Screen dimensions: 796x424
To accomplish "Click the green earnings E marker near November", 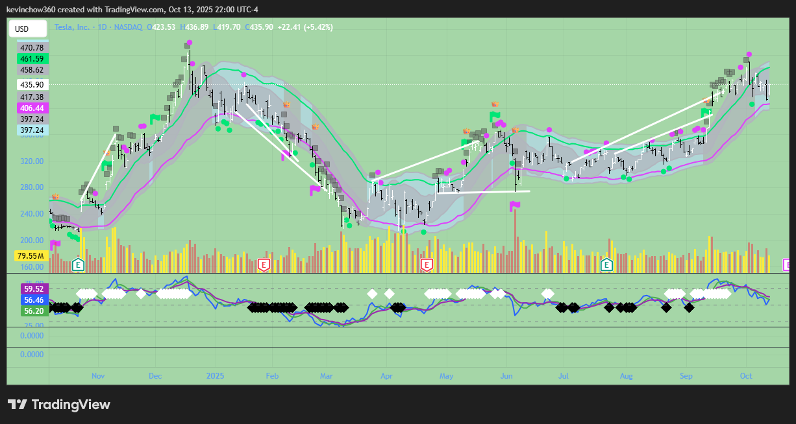I will coord(79,264).
